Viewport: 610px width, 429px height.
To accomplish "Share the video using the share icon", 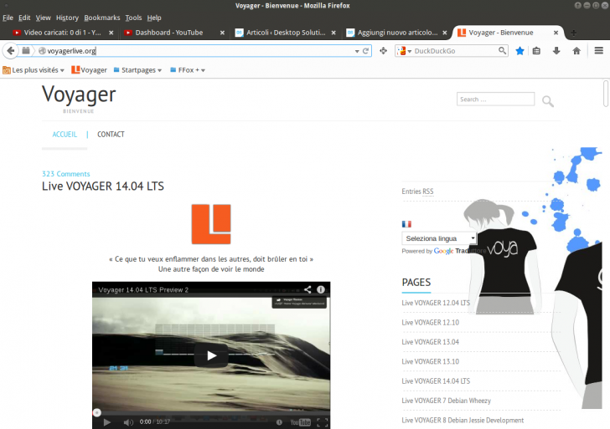I will [x=308, y=289].
